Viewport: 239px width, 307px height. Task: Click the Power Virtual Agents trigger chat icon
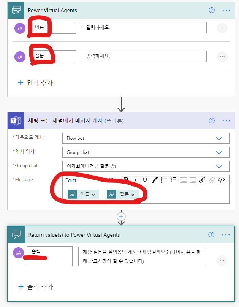point(16,10)
